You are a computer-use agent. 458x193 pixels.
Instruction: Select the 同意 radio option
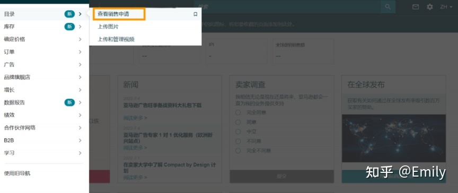(x=238, y=122)
